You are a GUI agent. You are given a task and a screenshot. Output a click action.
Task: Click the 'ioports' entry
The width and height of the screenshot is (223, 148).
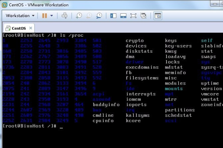136,105
